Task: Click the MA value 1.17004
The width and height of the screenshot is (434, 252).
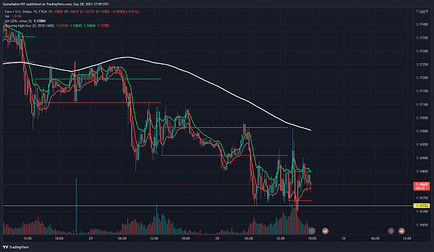Action: (40, 21)
